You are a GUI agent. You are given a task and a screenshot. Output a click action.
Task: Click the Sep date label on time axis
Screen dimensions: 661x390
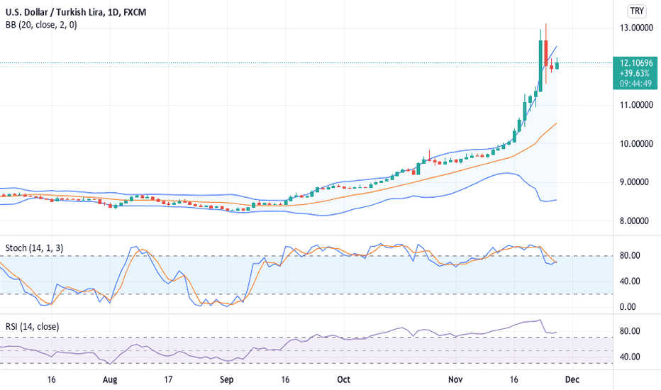tap(226, 379)
